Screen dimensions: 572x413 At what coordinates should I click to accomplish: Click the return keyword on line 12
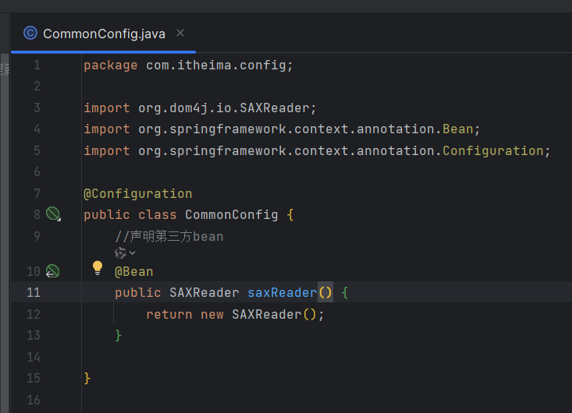169,314
